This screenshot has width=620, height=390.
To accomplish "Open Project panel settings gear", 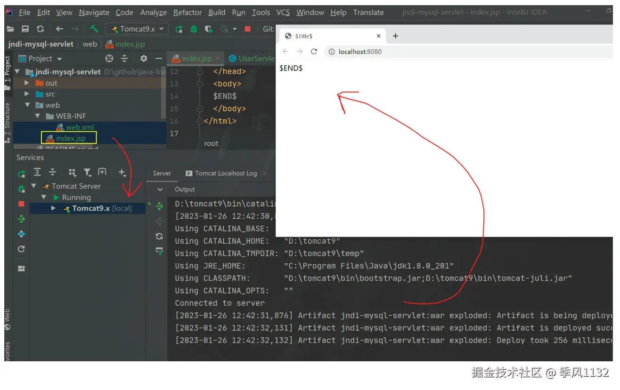I will [144, 58].
